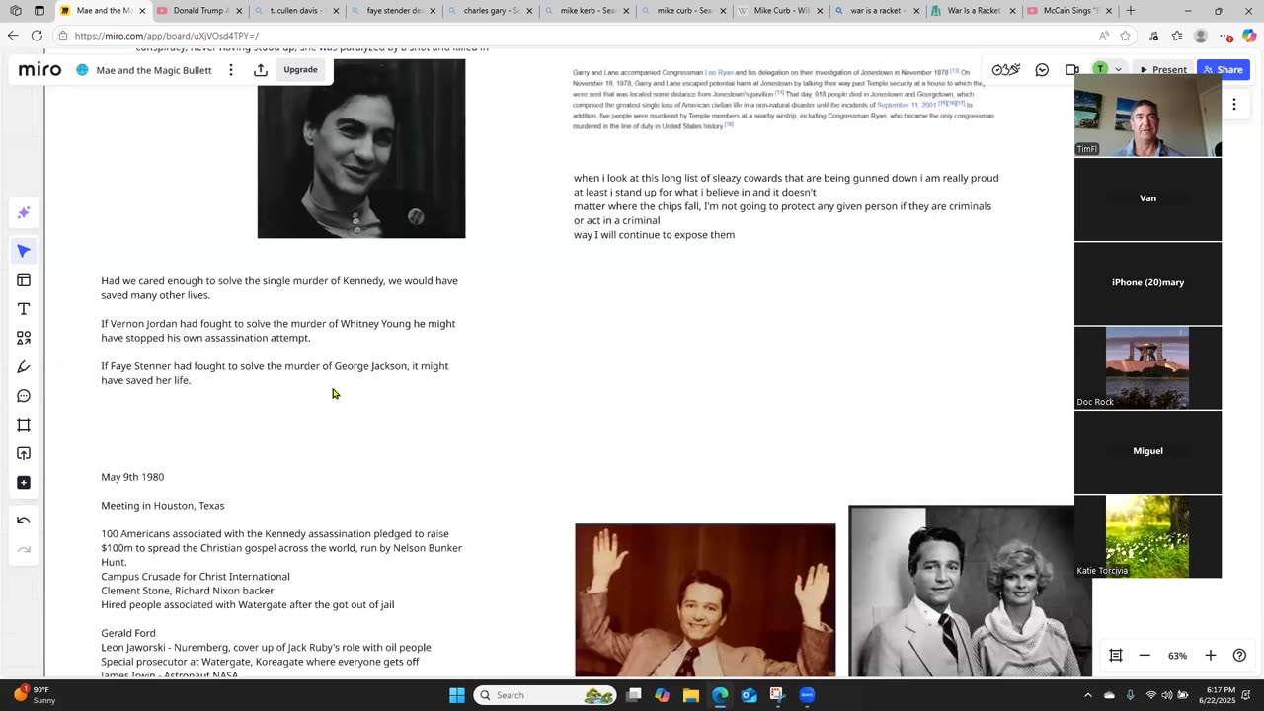The width and height of the screenshot is (1264, 711).
Task: Select the Van participant tile
Action: point(1147,198)
